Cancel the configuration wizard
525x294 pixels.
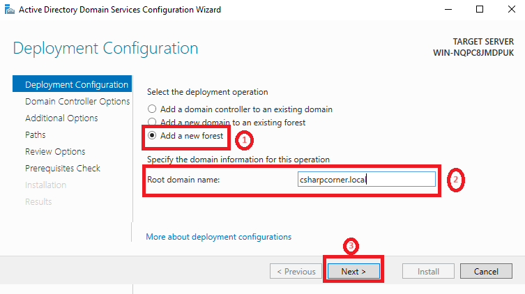click(x=486, y=271)
